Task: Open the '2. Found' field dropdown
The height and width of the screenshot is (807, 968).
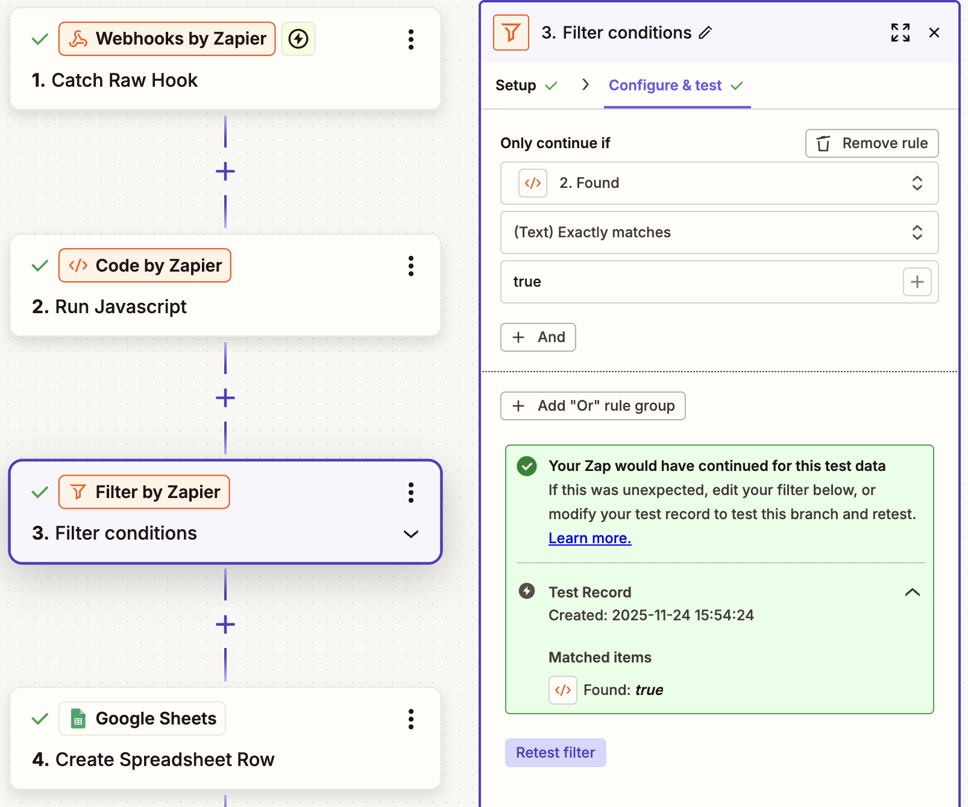Action: tap(720, 183)
